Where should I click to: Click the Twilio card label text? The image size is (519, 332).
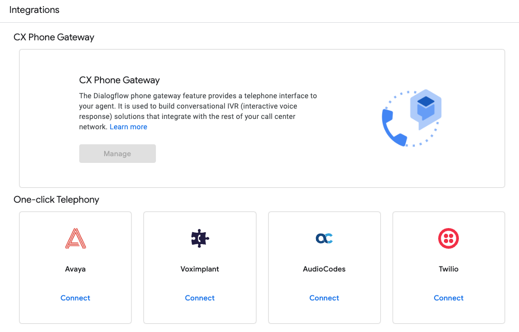(449, 269)
